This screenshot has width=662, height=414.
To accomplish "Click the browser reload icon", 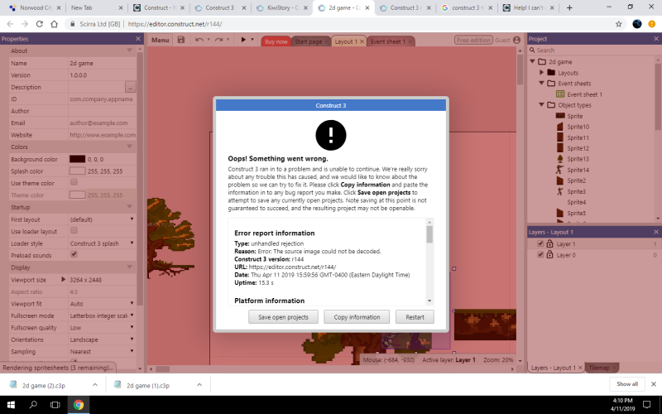I will 39,24.
